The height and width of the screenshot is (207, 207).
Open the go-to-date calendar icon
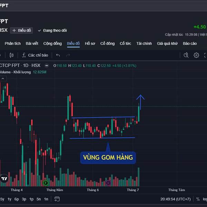click(x=57, y=199)
